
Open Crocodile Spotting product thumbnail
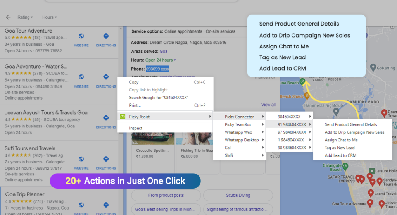[153, 139]
